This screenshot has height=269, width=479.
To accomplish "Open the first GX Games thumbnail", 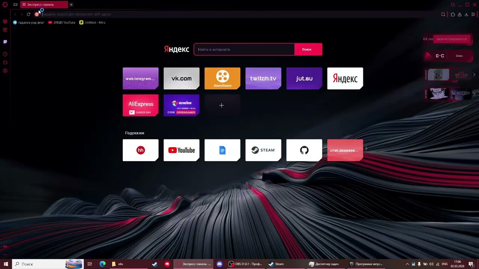I will [x=438, y=75].
